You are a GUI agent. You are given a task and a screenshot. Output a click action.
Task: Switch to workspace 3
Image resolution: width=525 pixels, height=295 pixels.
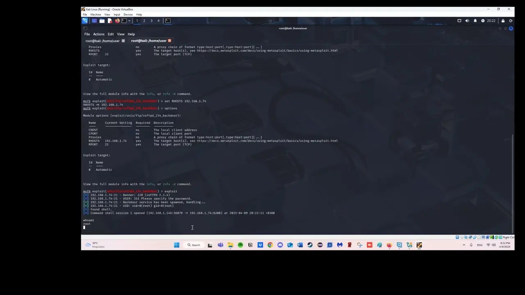[151, 20]
